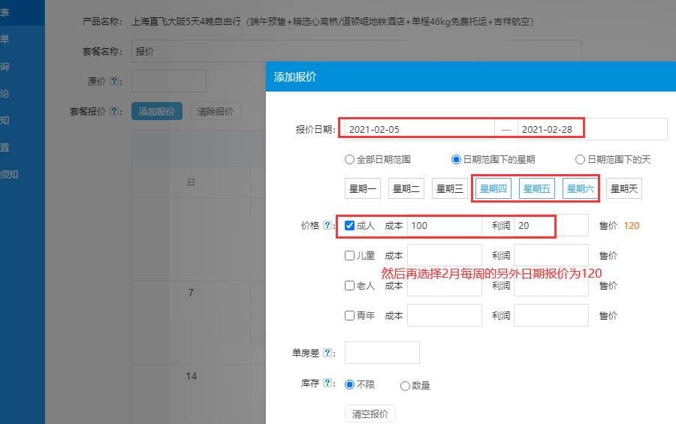Toggle the 星期四 weekday button
676x424 pixels.
pyautogui.click(x=493, y=189)
